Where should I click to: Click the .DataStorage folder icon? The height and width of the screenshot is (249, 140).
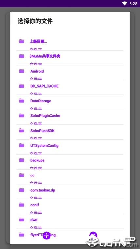tap(21, 101)
